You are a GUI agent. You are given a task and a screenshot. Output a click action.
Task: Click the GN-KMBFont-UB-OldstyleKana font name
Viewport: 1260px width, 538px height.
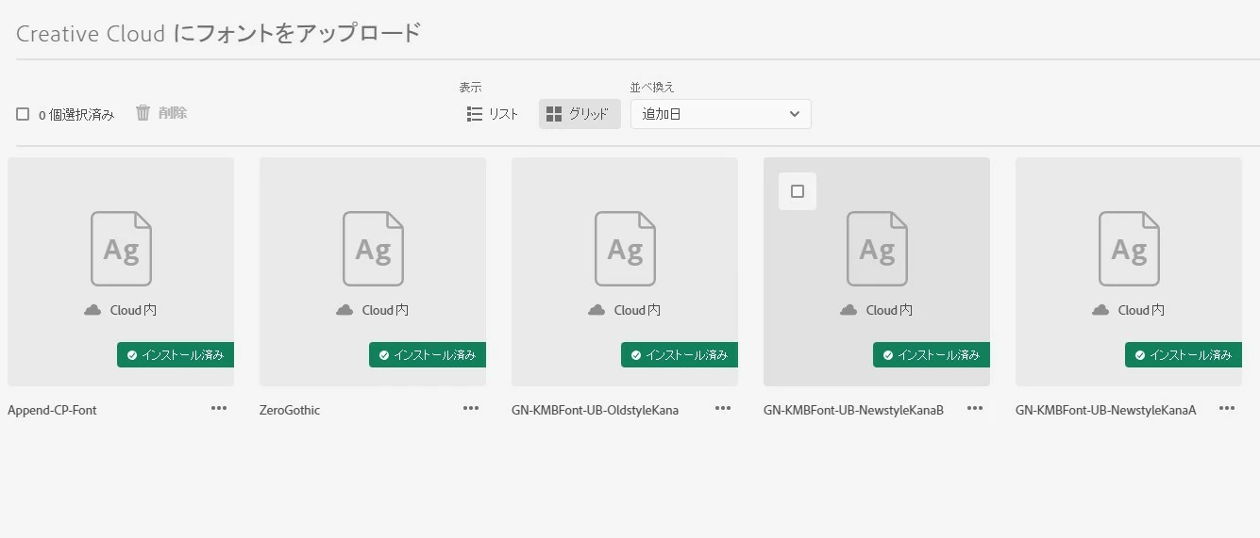point(595,410)
